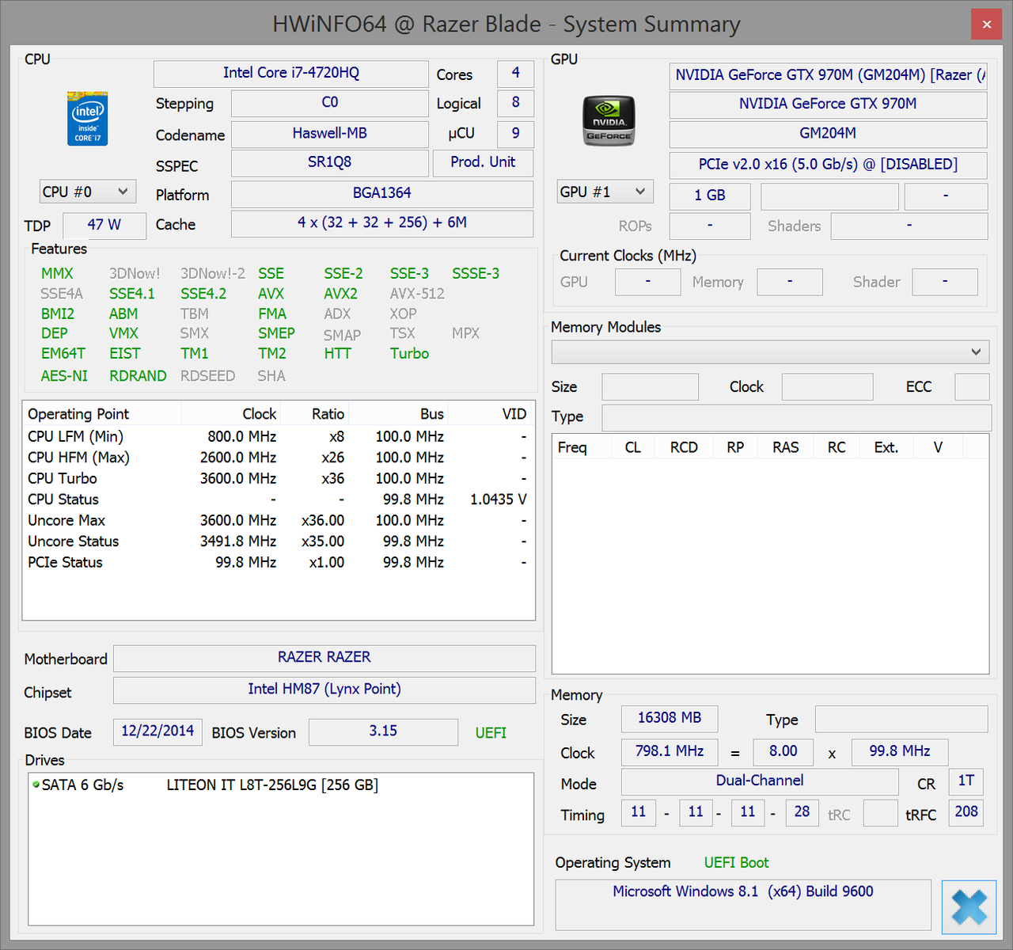
Task: Click the GM204M GPU codename field
Action: point(828,134)
